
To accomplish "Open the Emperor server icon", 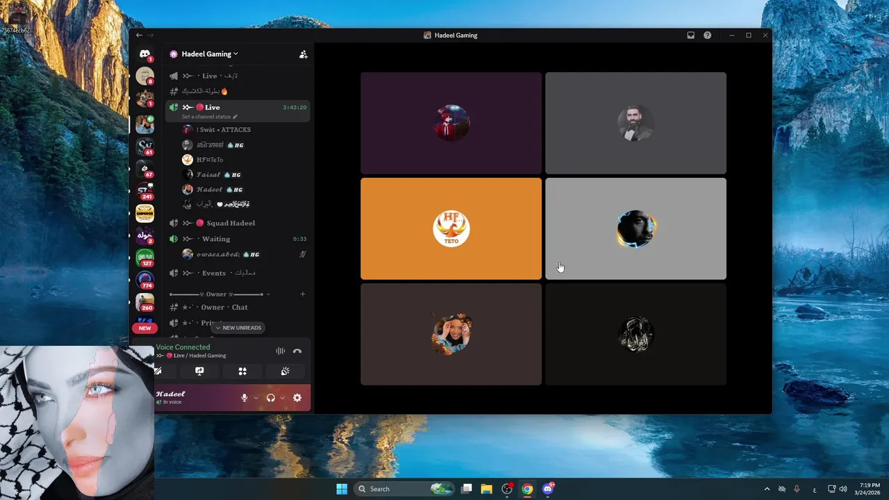I will point(145,213).
